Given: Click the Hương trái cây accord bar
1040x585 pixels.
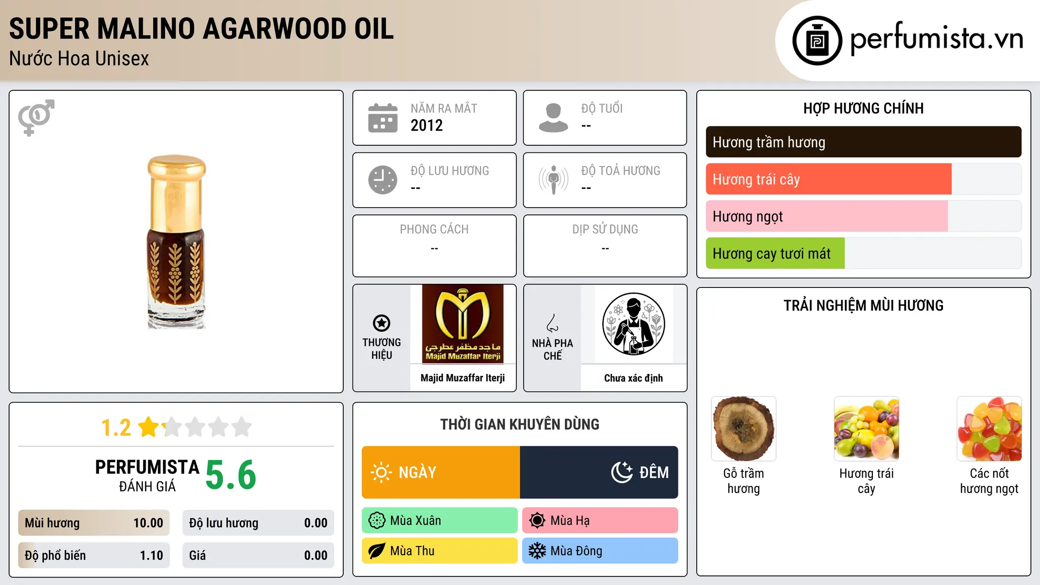Looking at the screenshot, I should tap(863, 179).
